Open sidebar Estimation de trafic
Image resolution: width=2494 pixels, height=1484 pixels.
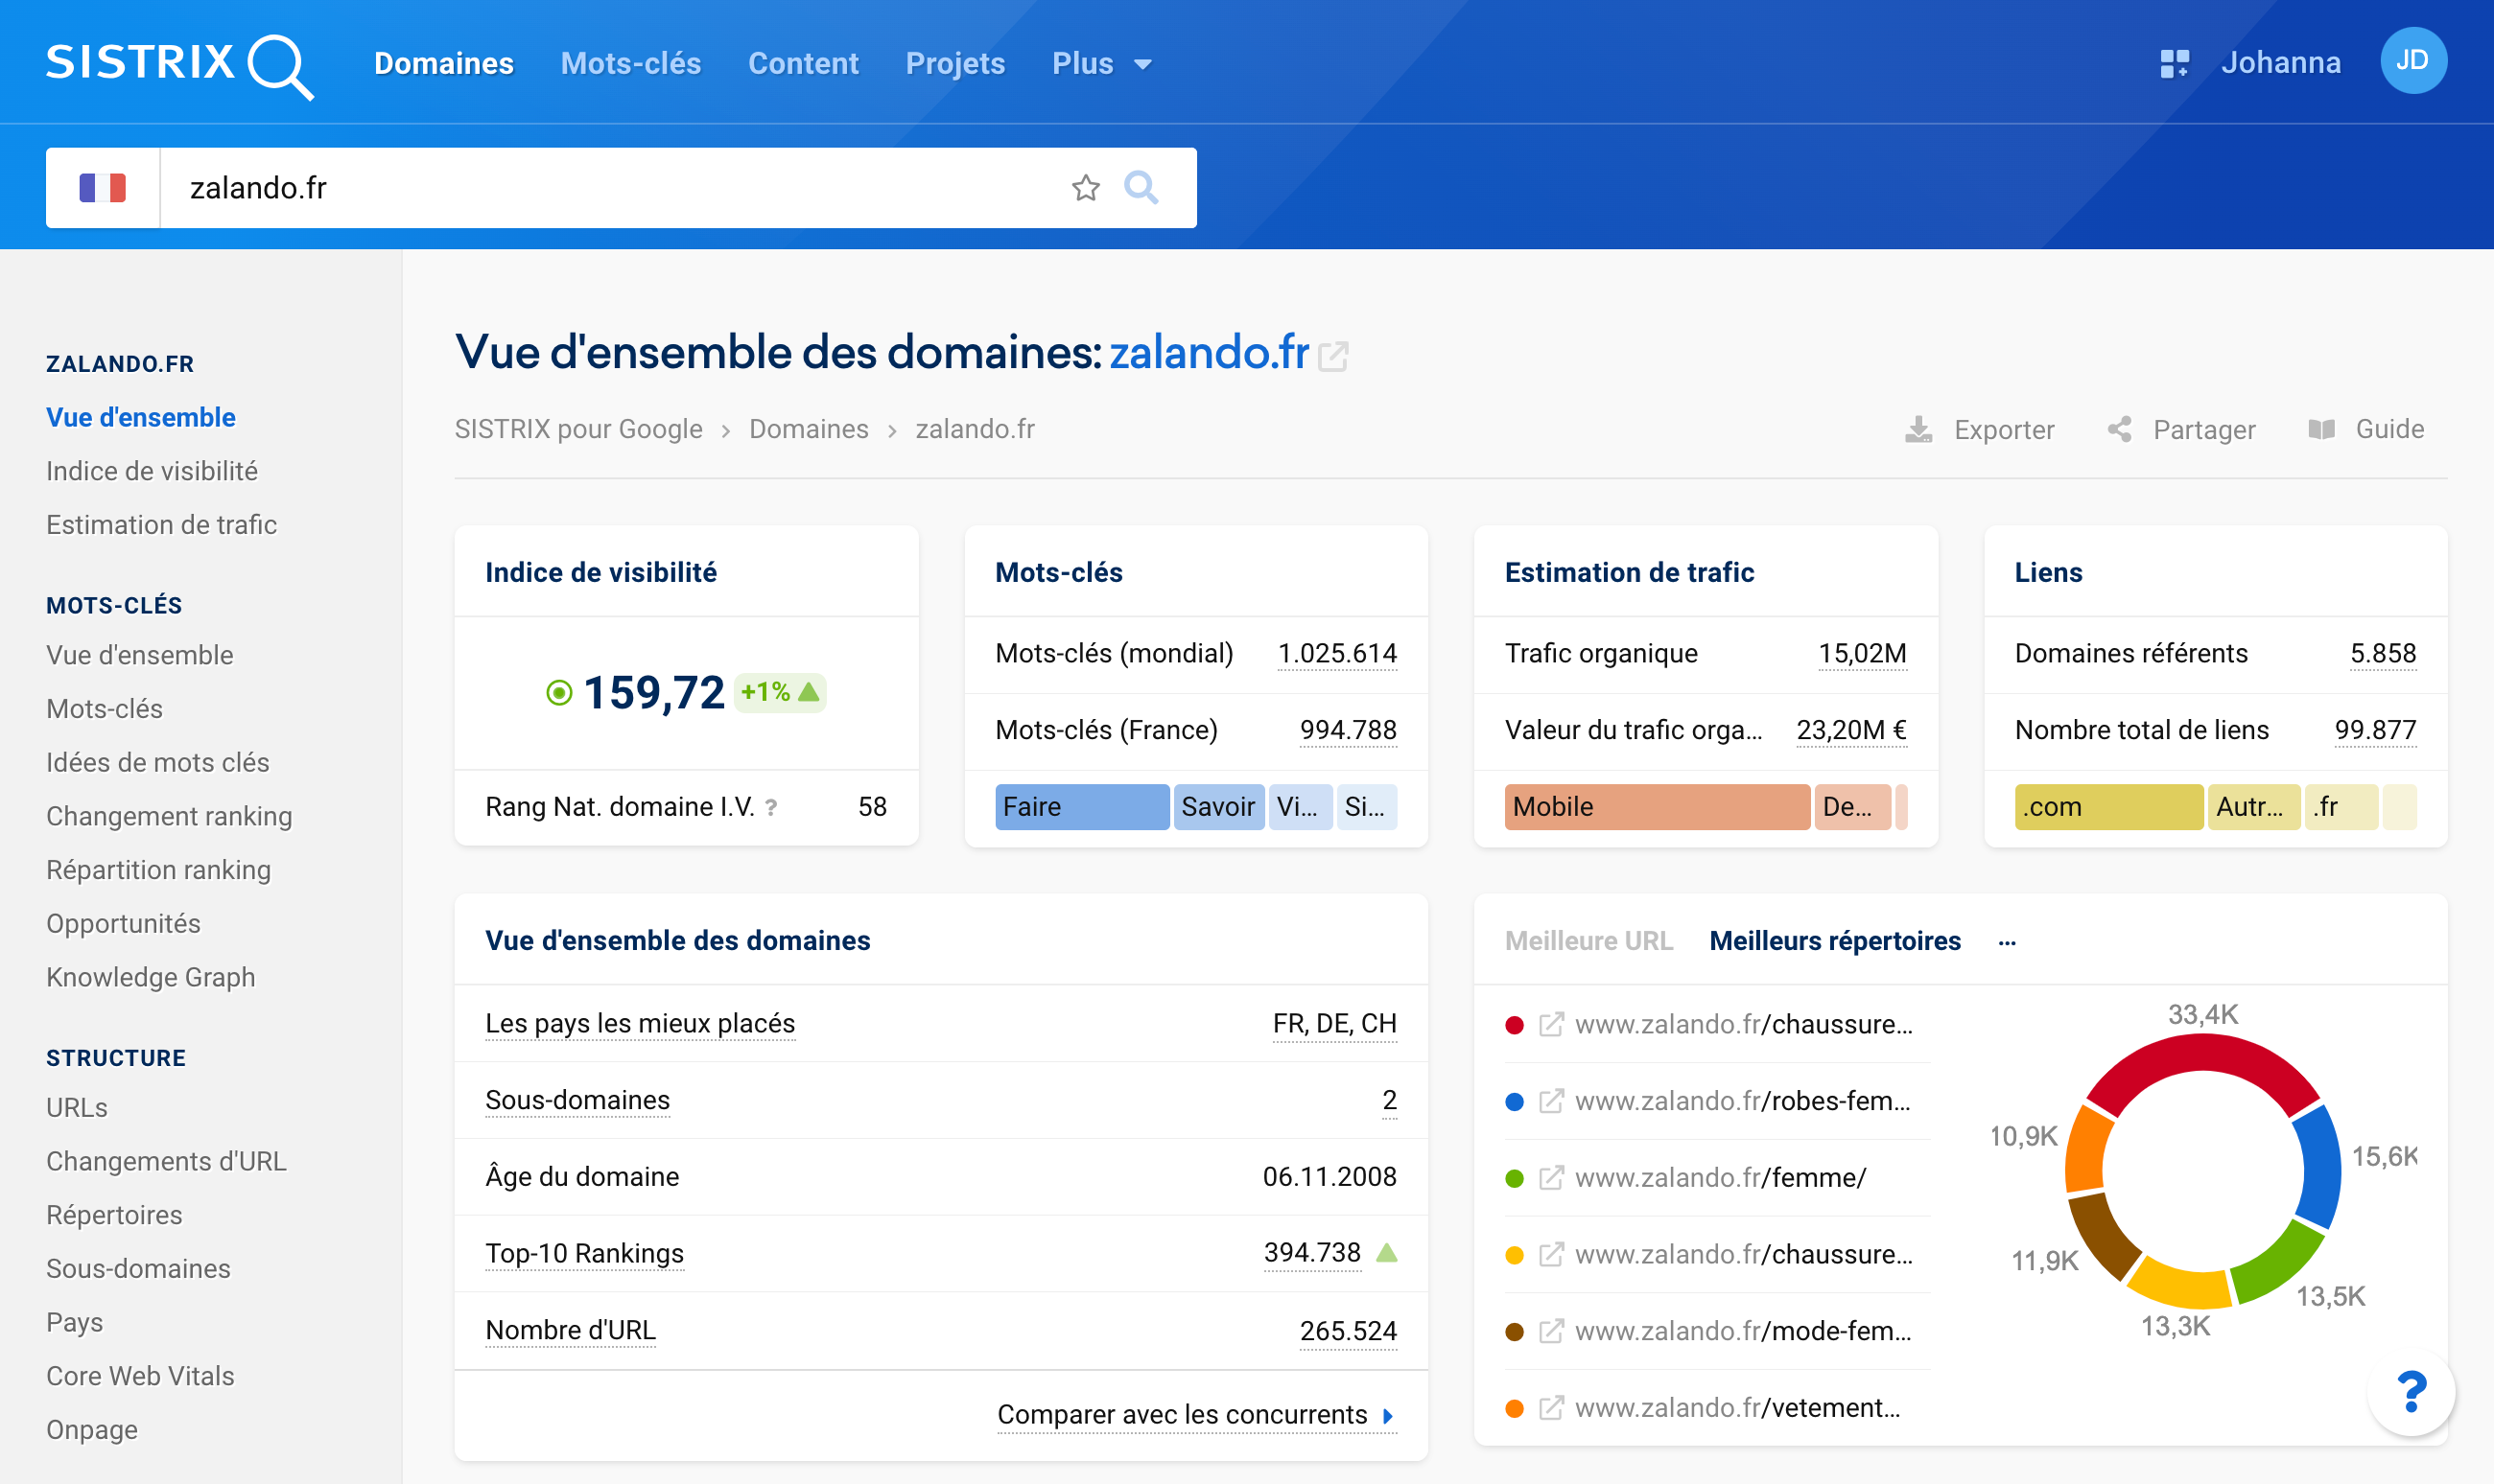[x=161, y=525]
